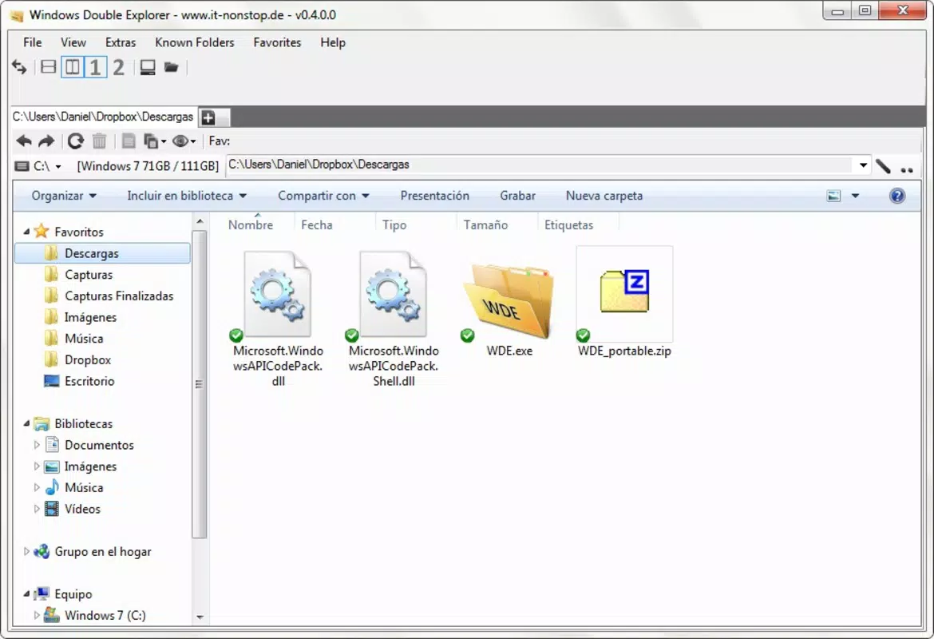The width and height of the screenshot is (934, 639).
Task: Click the blue help question mark icon
Action: [897, 196]
